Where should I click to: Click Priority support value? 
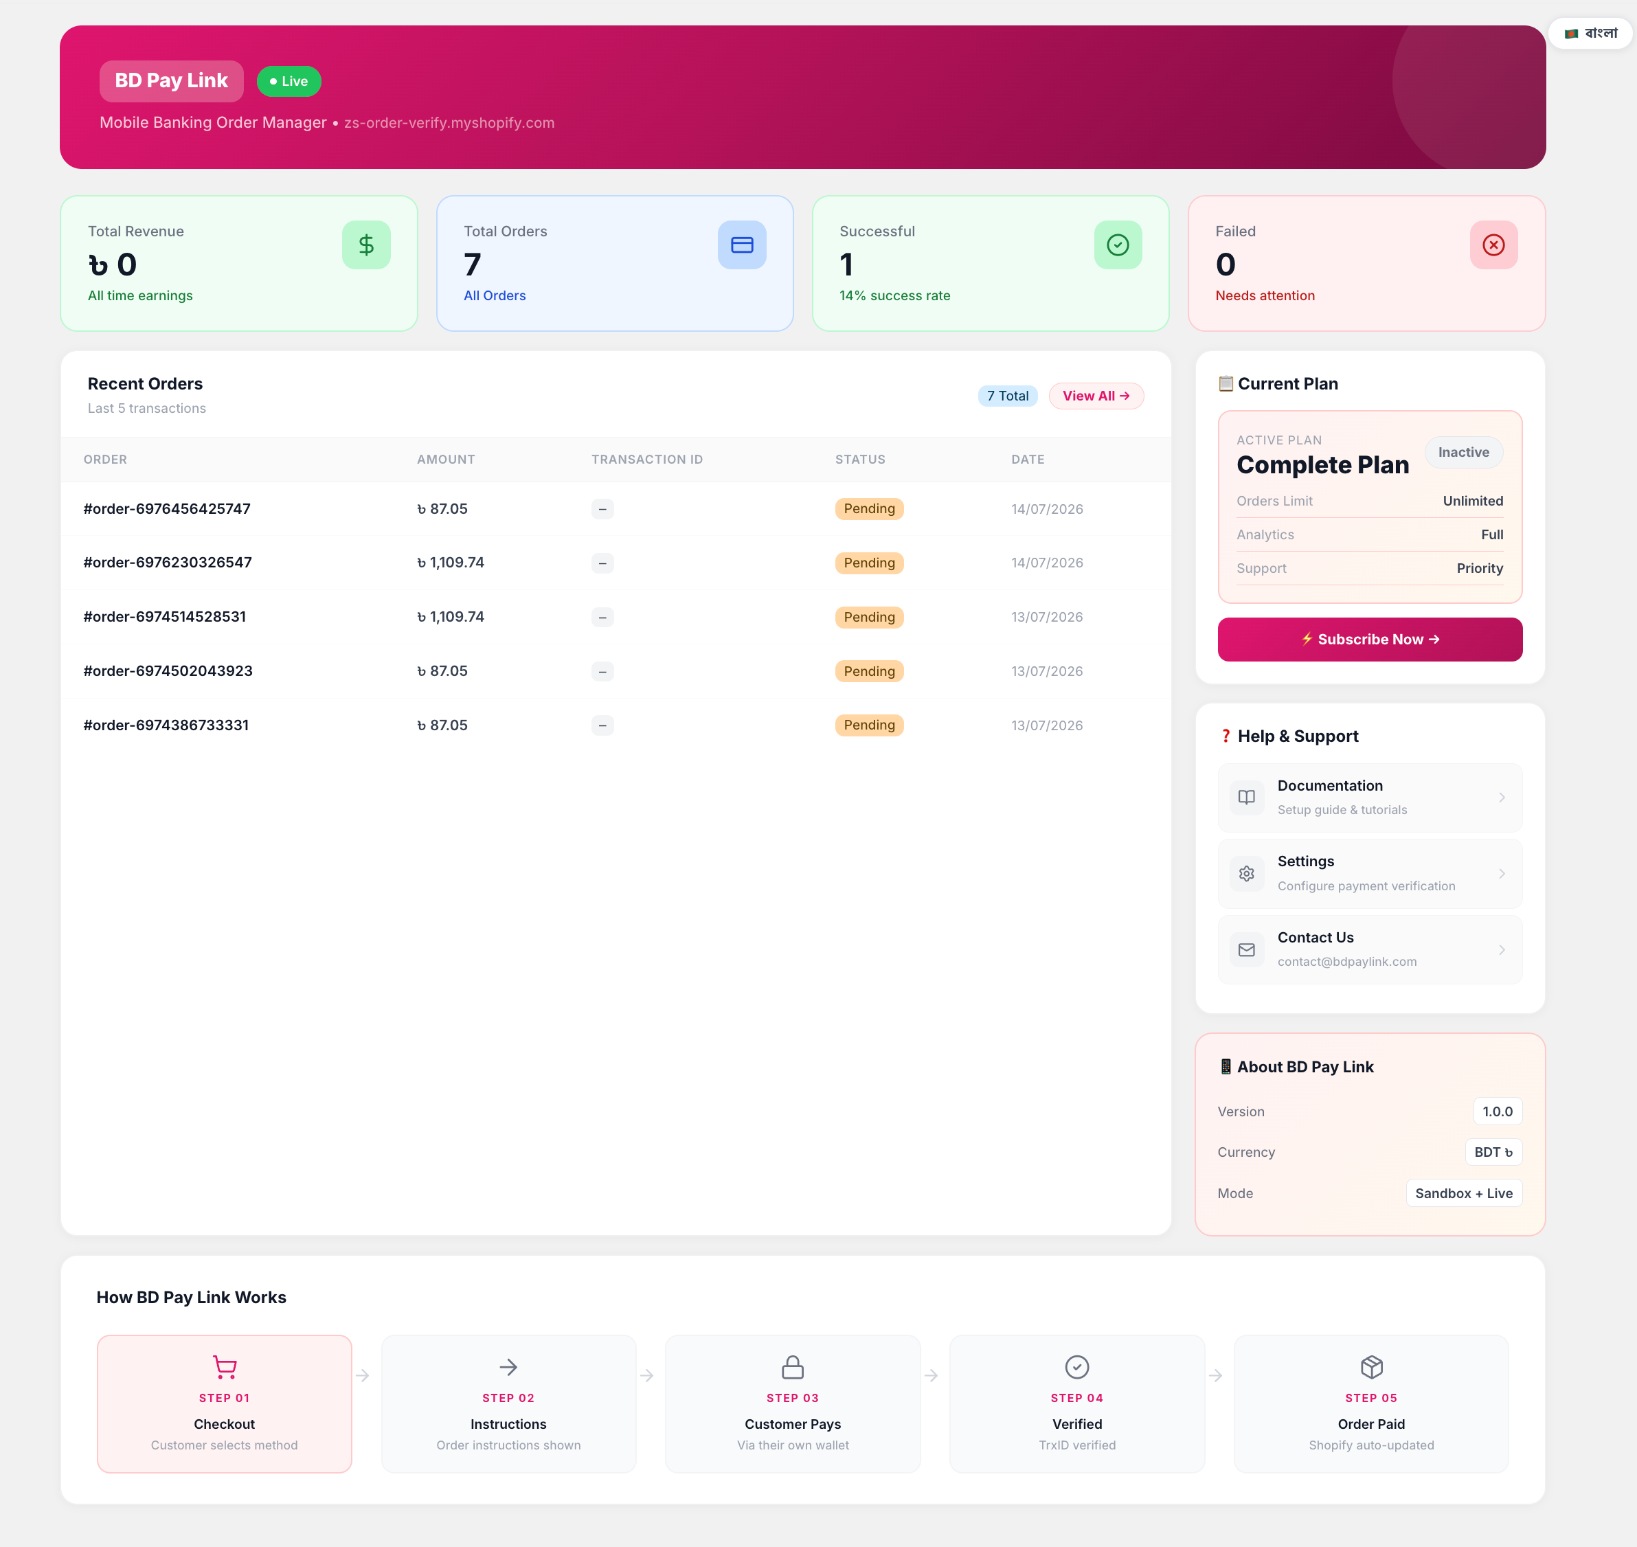coord(1480,568)
